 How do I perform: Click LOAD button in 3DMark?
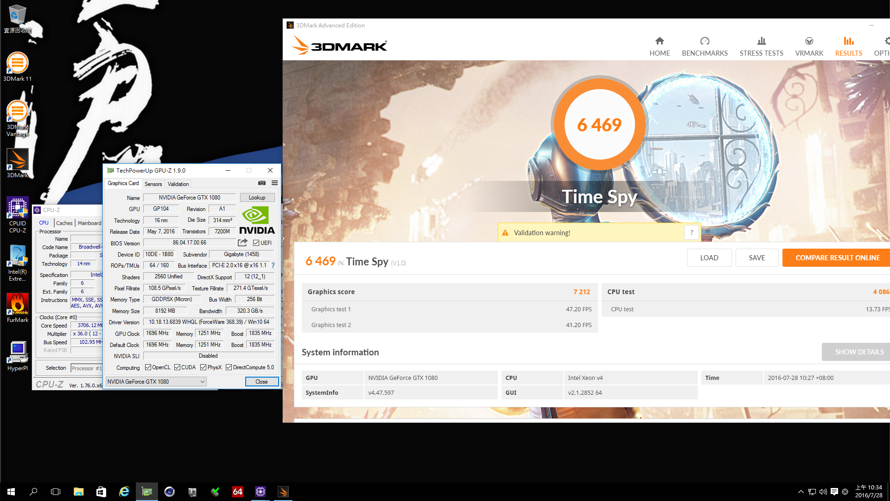coord(709,257)
